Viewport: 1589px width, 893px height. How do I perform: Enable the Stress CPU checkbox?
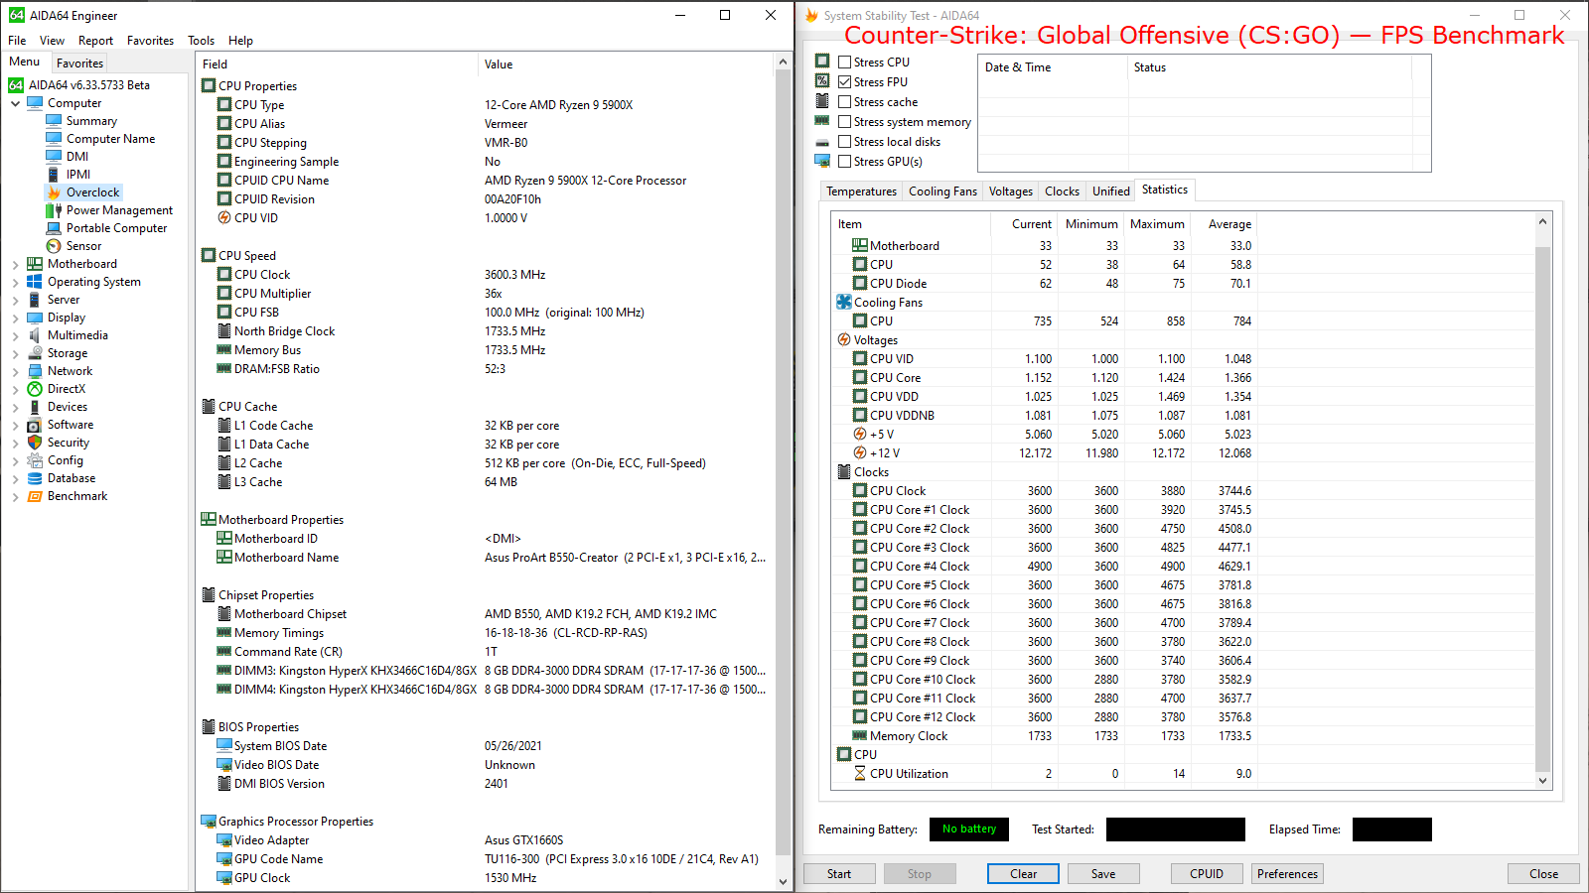pyautogui.click(x=845, y=62)
